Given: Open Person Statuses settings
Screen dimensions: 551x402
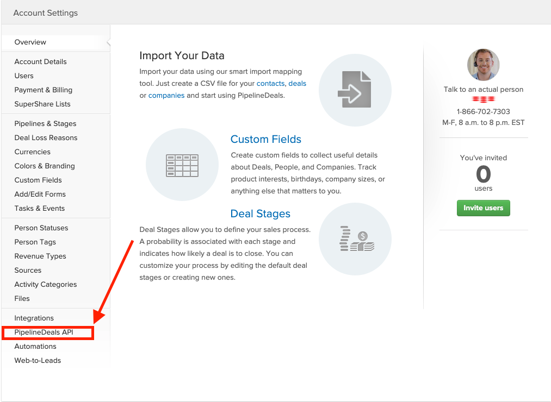Looking at the screenshot, I should point(41,228).
